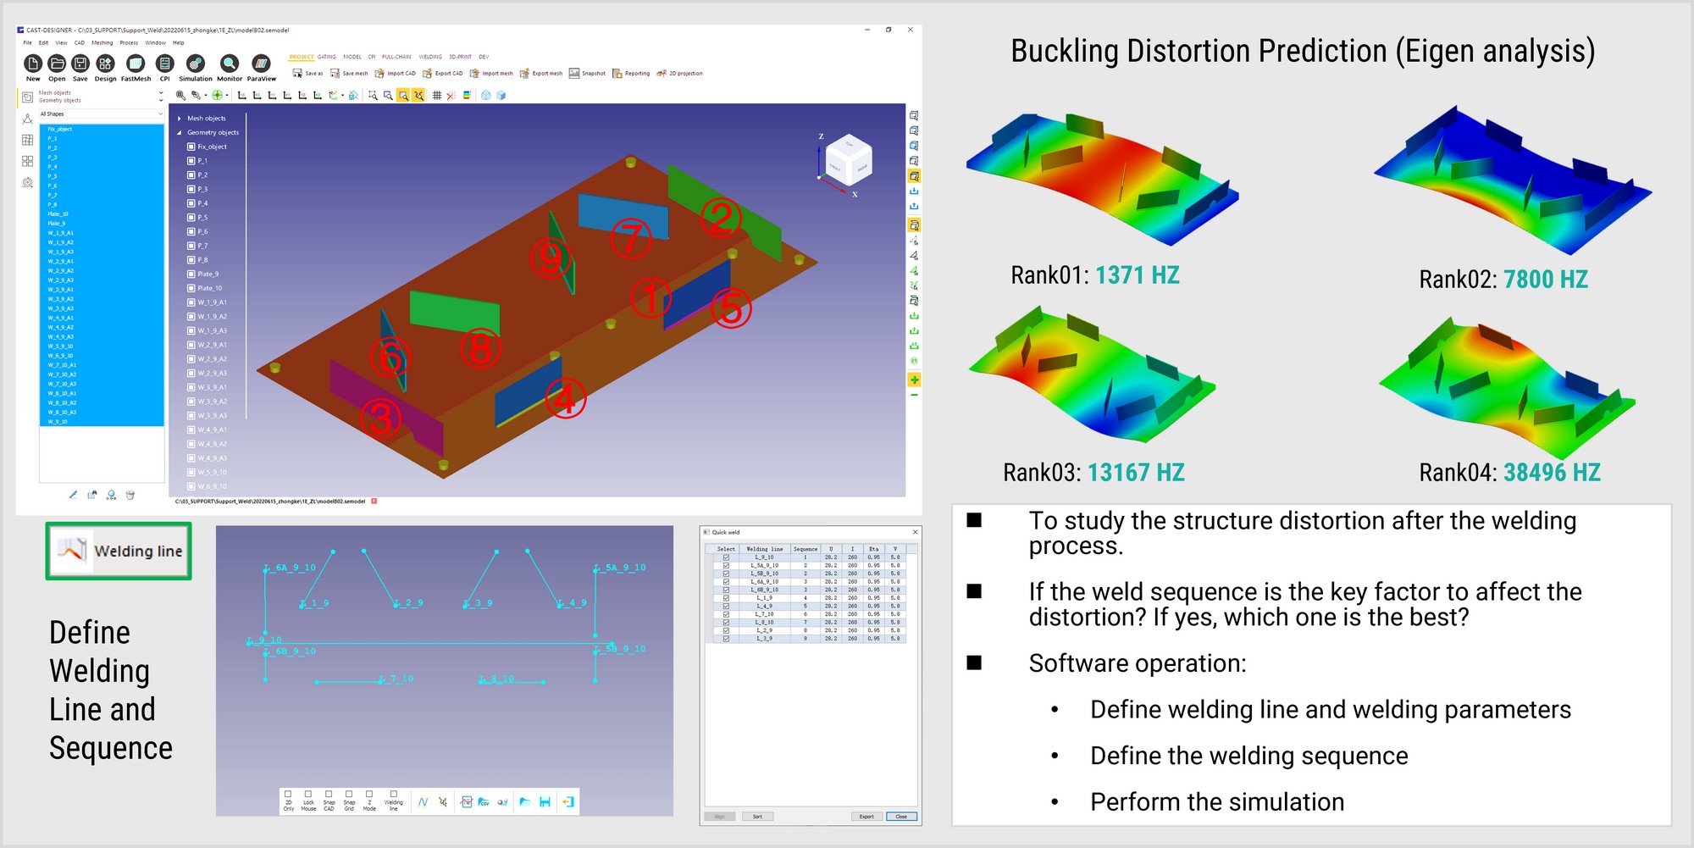Collapse the Geometry objects tree node
Viewport: 1694px width, 848px height.
coord(180,133)
